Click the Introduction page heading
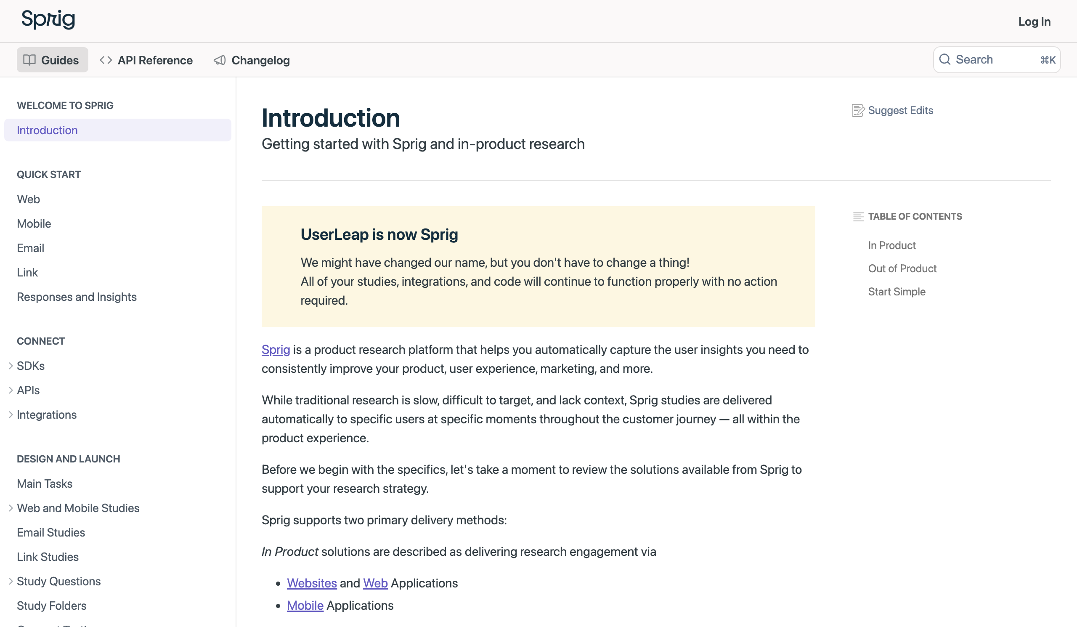1077x627 pixels. tap(331, 118)
